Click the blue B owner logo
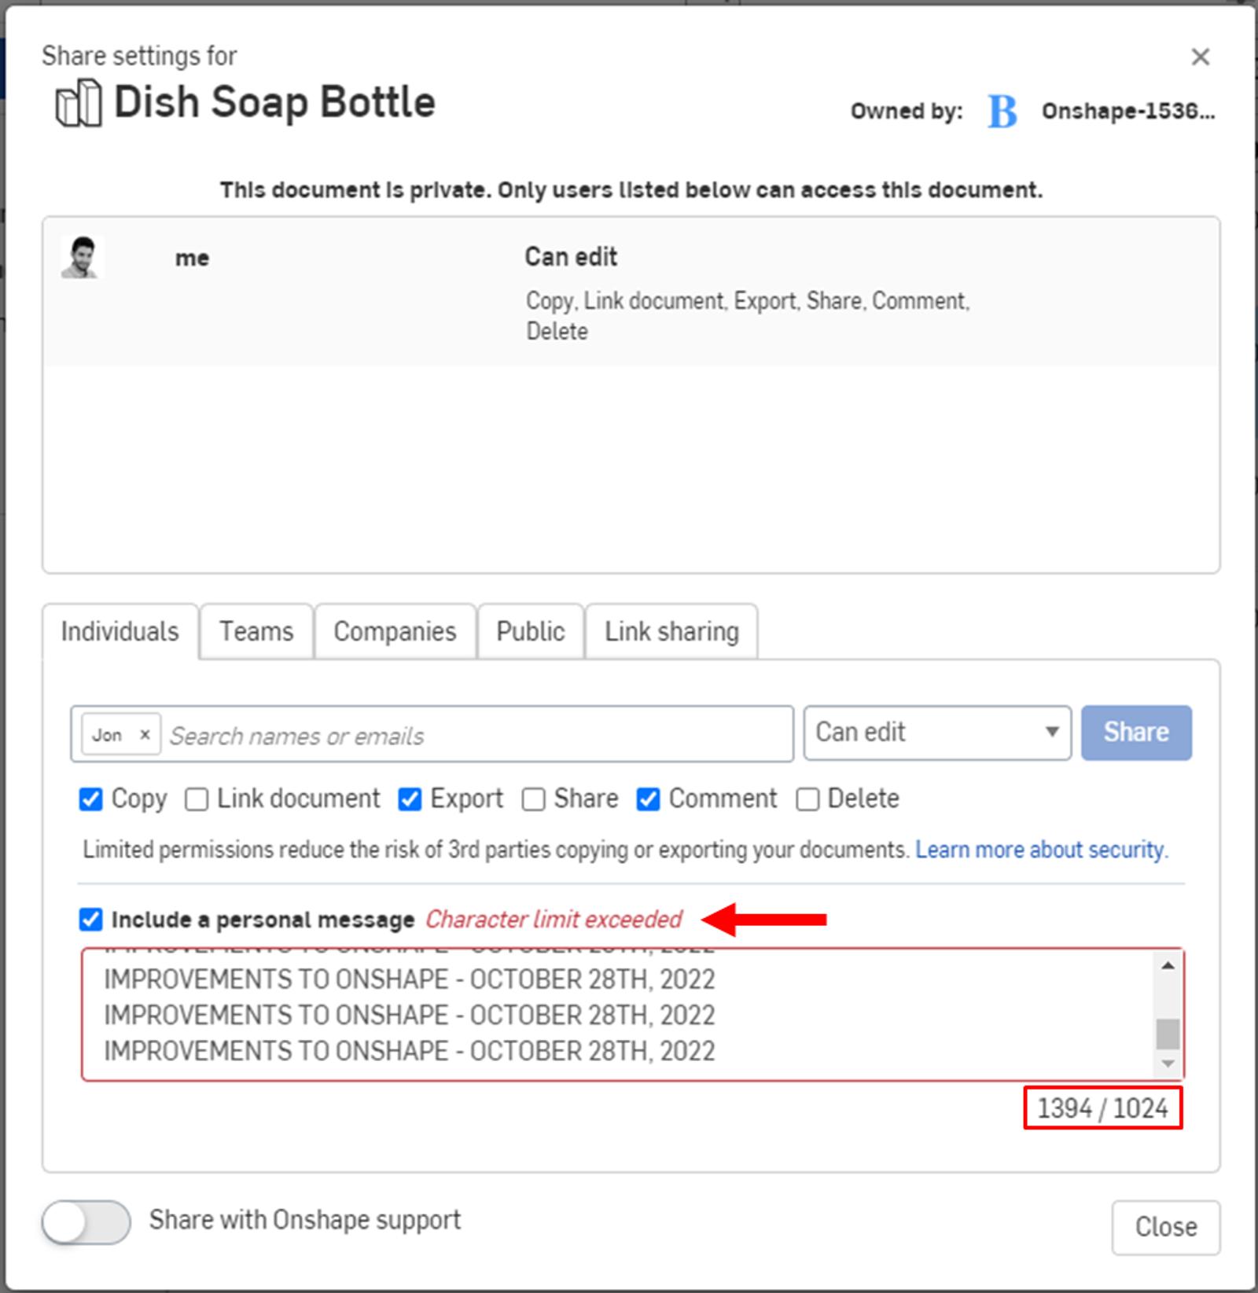 click(1002, 112)
